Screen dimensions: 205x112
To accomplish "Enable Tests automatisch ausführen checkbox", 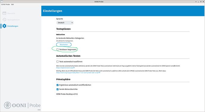I will (x=57, y=61).
